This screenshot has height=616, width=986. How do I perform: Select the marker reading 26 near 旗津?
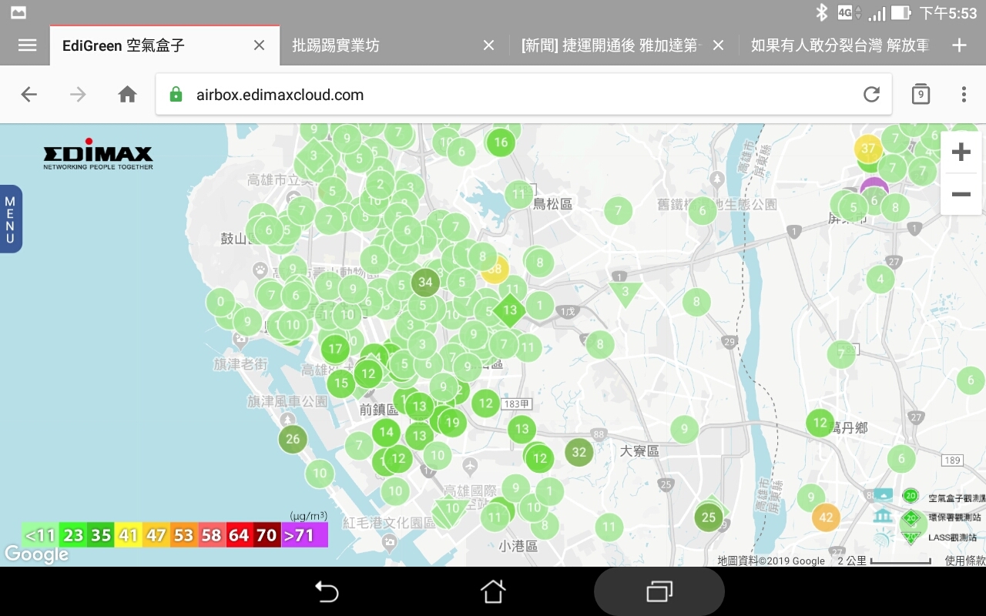pyautogui.click(x=292, y=440)
